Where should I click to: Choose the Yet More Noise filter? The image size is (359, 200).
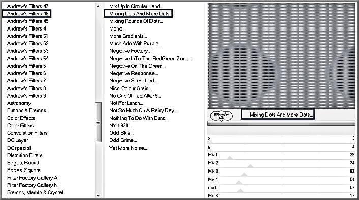pos(129,148)
